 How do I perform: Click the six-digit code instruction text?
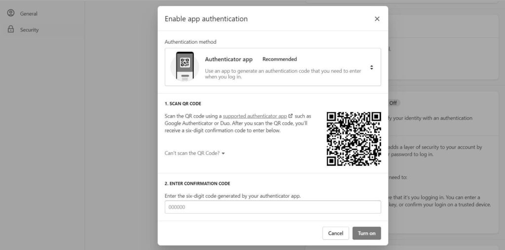pyautogui.click(x=233, y=196)
